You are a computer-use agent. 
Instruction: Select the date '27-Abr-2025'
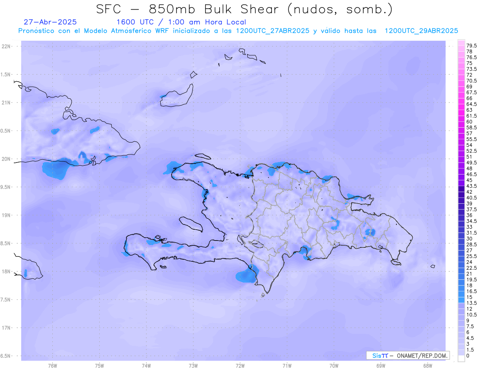(50, 22)
